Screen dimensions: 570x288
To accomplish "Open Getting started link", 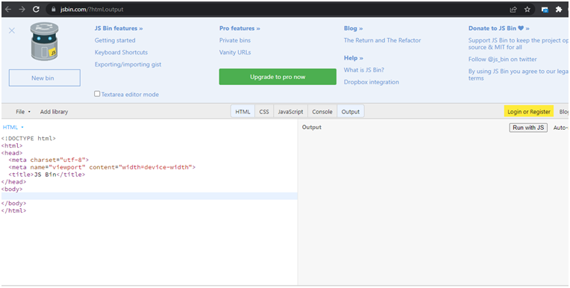I will tap(115, 40).
